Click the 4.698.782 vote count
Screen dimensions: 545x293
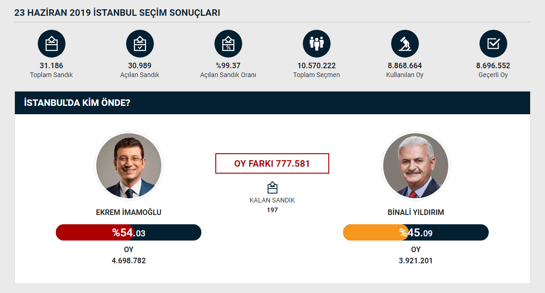129,260
